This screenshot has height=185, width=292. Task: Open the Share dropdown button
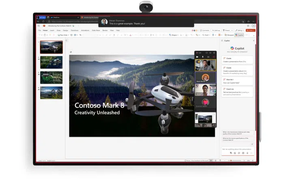[x=251, y=30]
